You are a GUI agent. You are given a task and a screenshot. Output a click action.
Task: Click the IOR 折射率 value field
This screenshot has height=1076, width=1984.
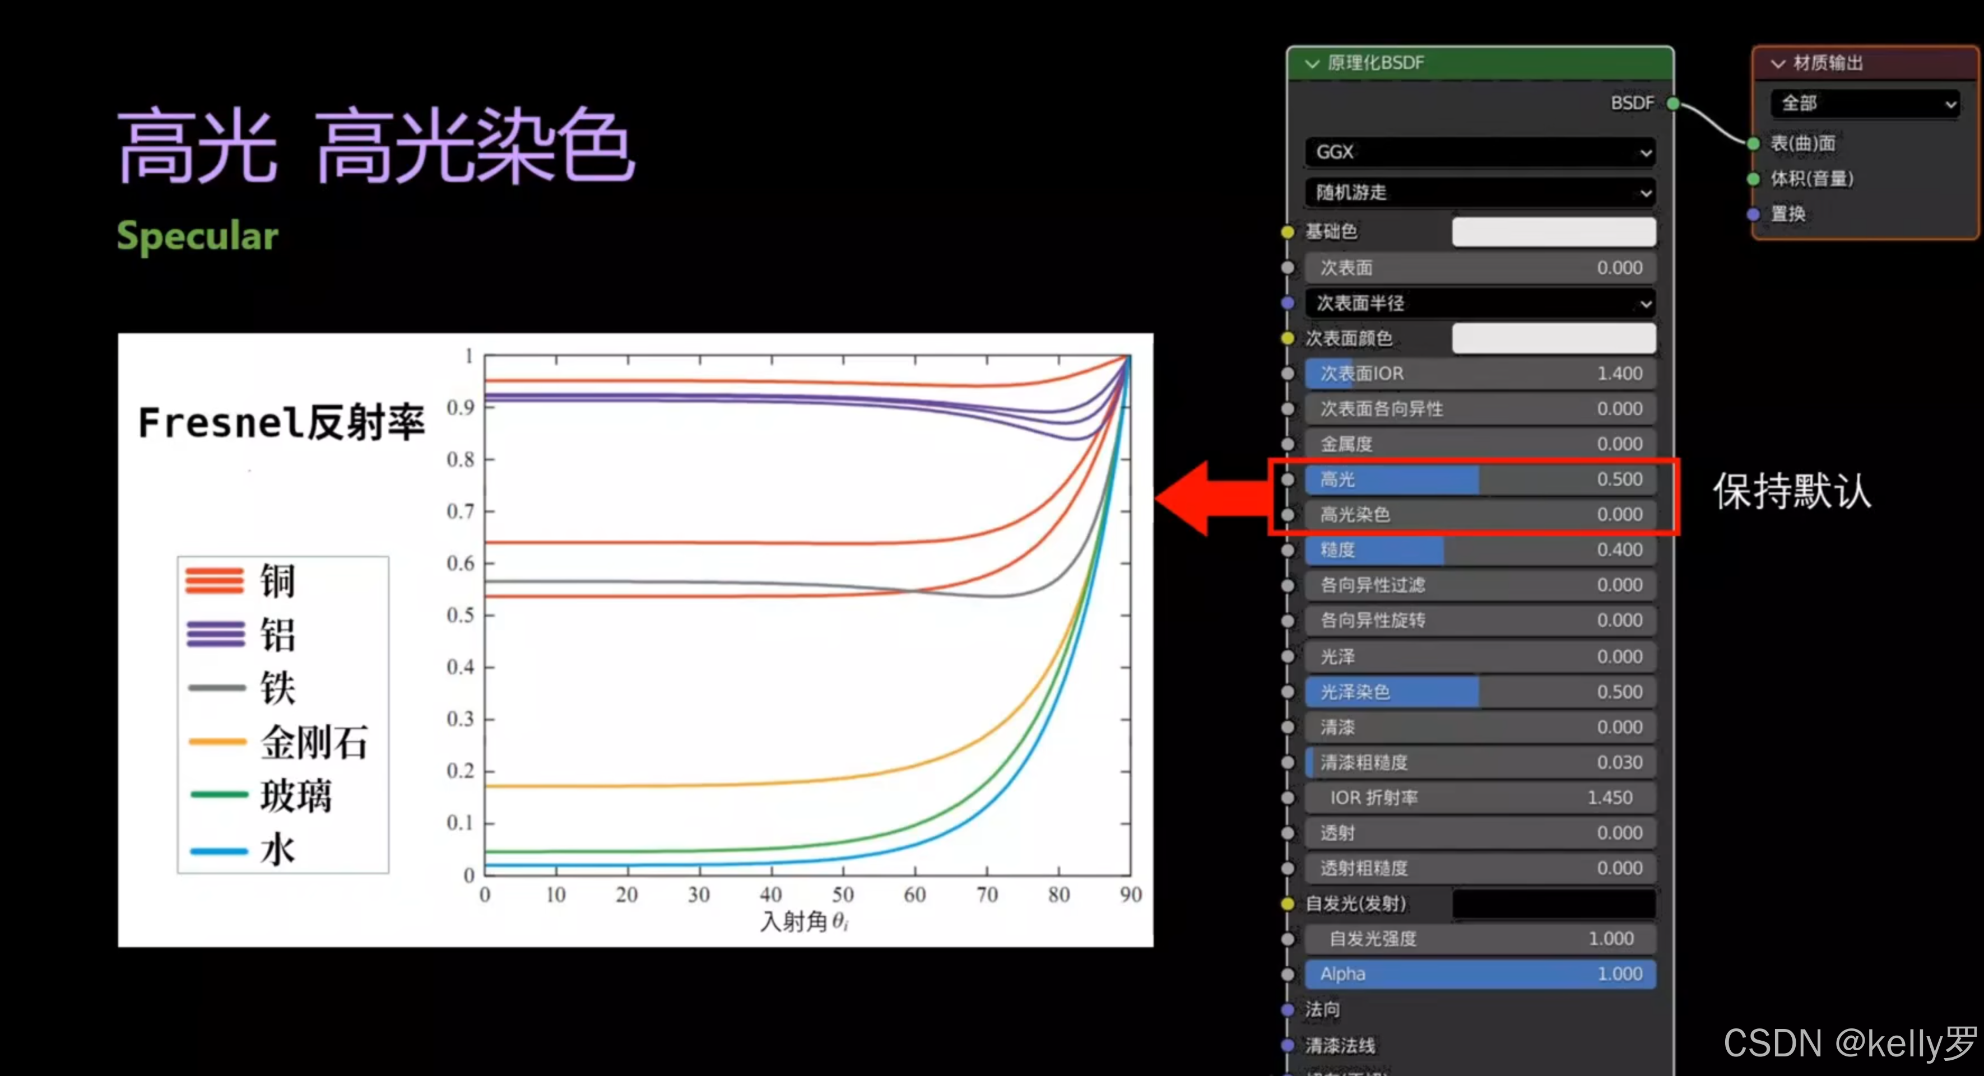click(x=1480, y=797)
